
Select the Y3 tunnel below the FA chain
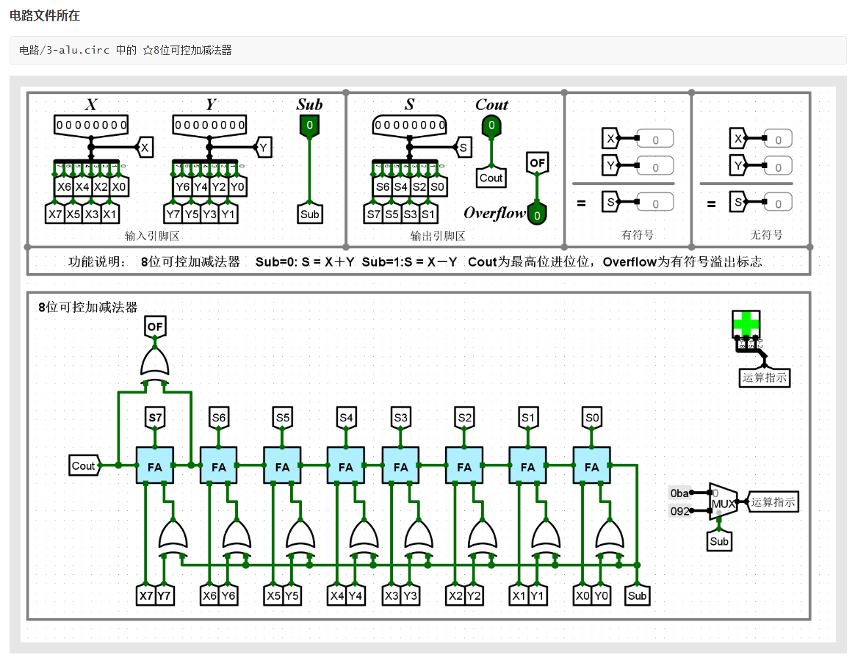click(410, 595)
